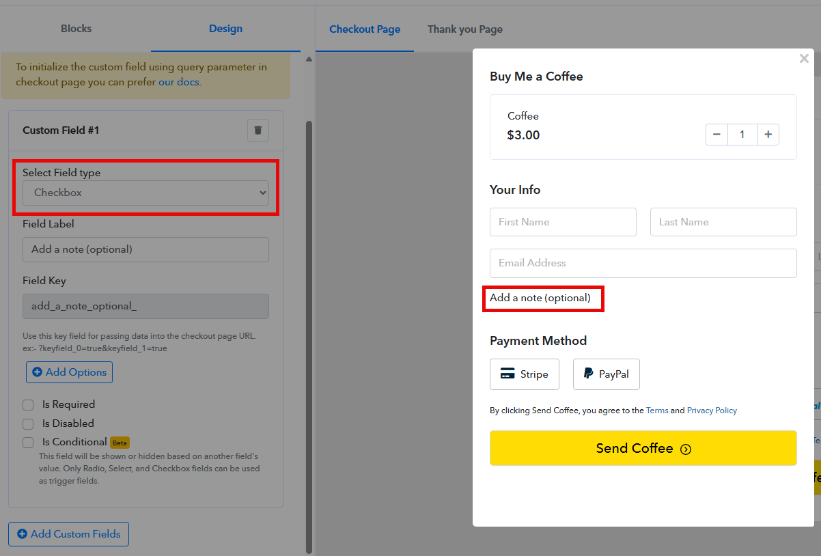Viewport: 821px width, 556px height.
Task: Click the sidebar scroll up arrow
Action: [x=309, y=59]
